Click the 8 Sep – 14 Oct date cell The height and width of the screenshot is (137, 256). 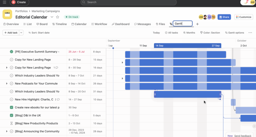click(79, 84)
